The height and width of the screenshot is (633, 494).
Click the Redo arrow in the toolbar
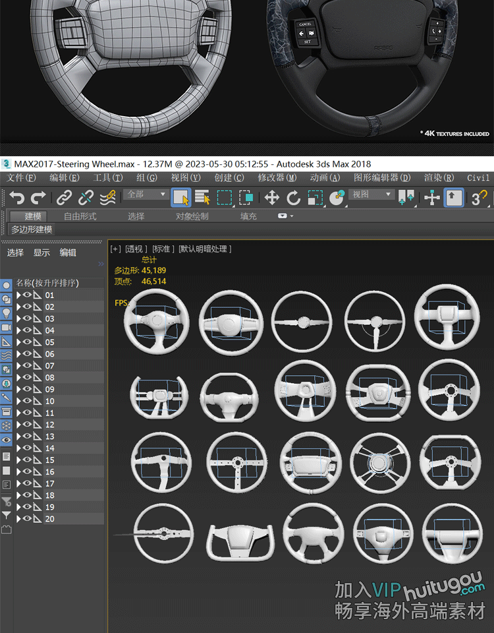click(38, 197)
